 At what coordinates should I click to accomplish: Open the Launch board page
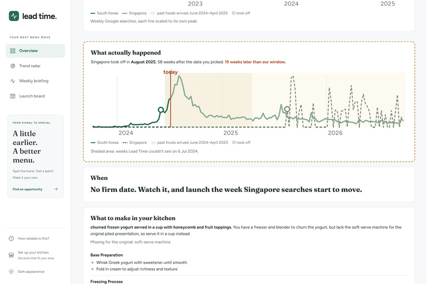35,96
